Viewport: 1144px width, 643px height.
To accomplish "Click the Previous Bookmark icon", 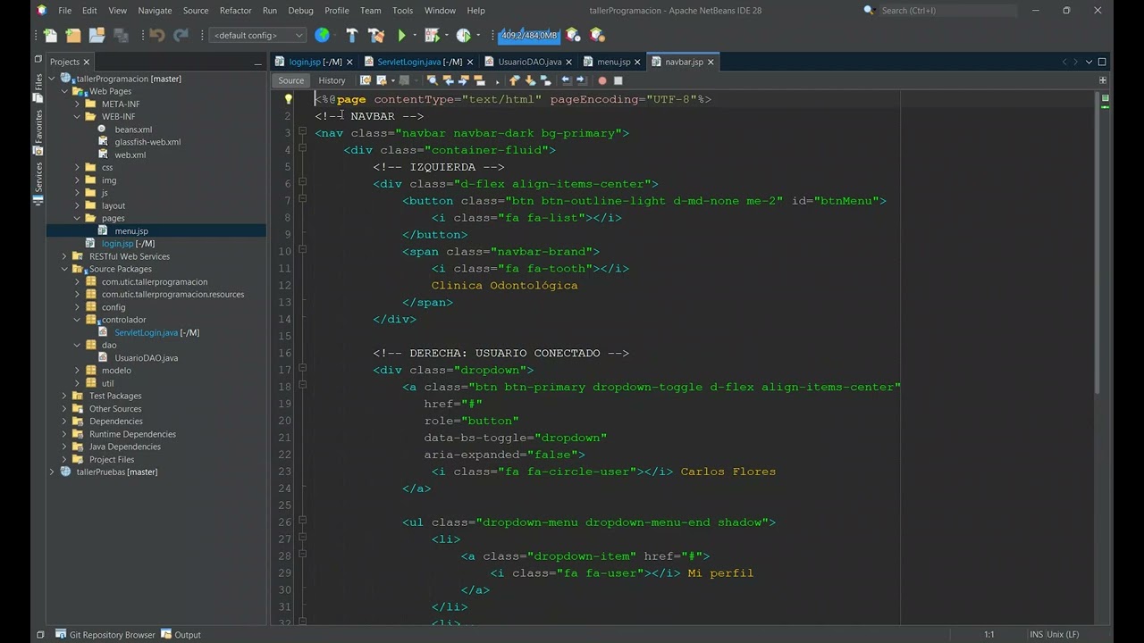I will point(513,80).
